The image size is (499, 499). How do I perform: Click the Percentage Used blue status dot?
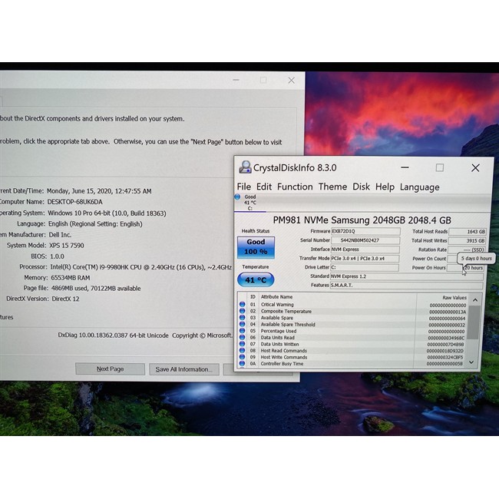click(243, 331)
